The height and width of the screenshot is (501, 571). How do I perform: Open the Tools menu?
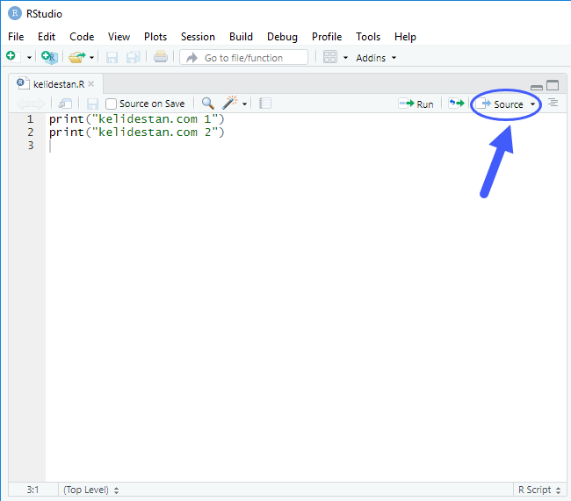368,37
